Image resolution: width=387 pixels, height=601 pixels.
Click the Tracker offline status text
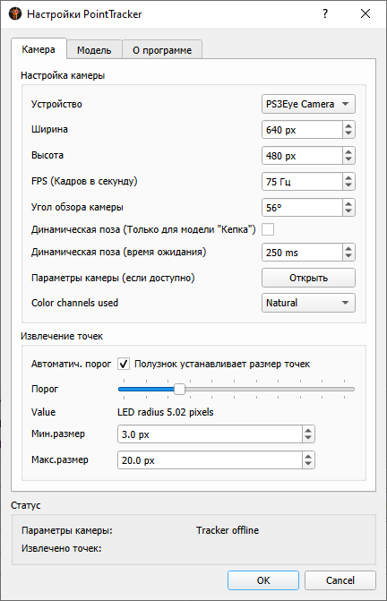coord(228,530)
